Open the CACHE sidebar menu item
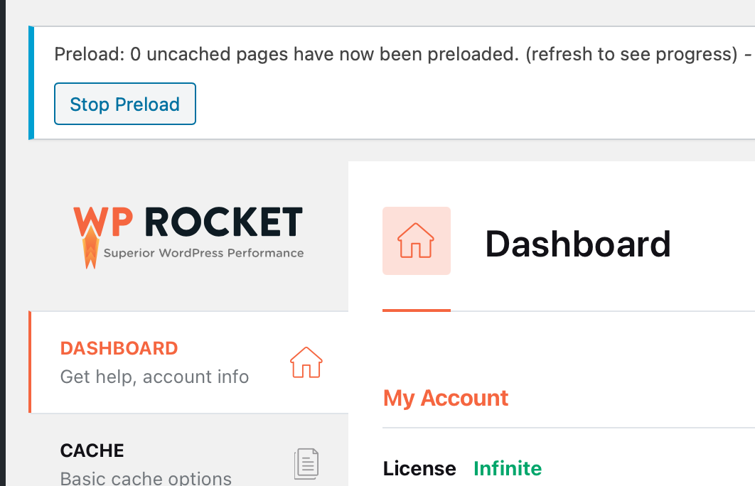The image size is (755, 486). [92, 451]
